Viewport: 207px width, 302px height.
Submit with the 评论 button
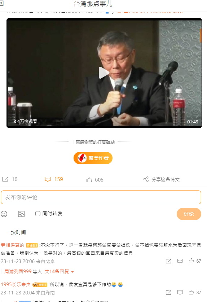point(189,214)
